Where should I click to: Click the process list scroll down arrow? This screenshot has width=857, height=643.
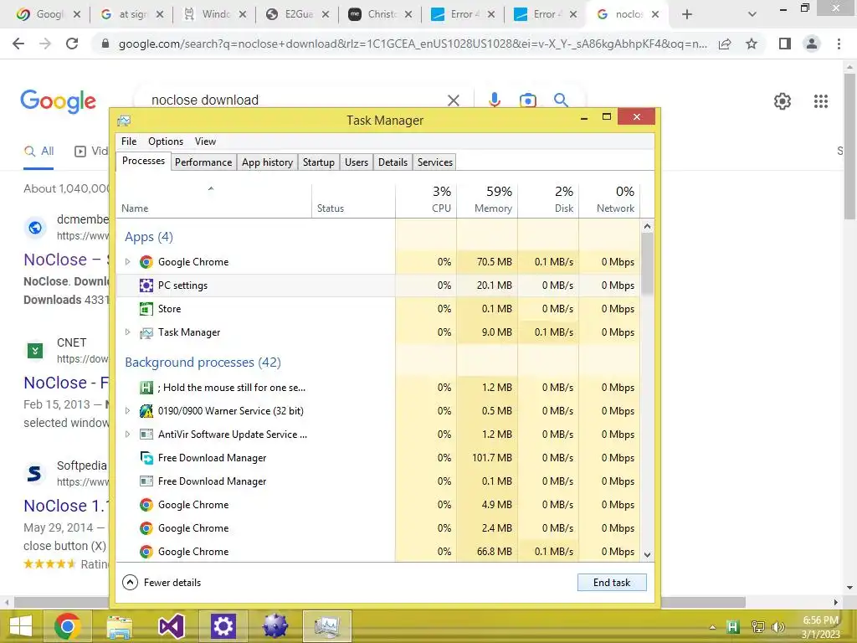click(647, 555)
